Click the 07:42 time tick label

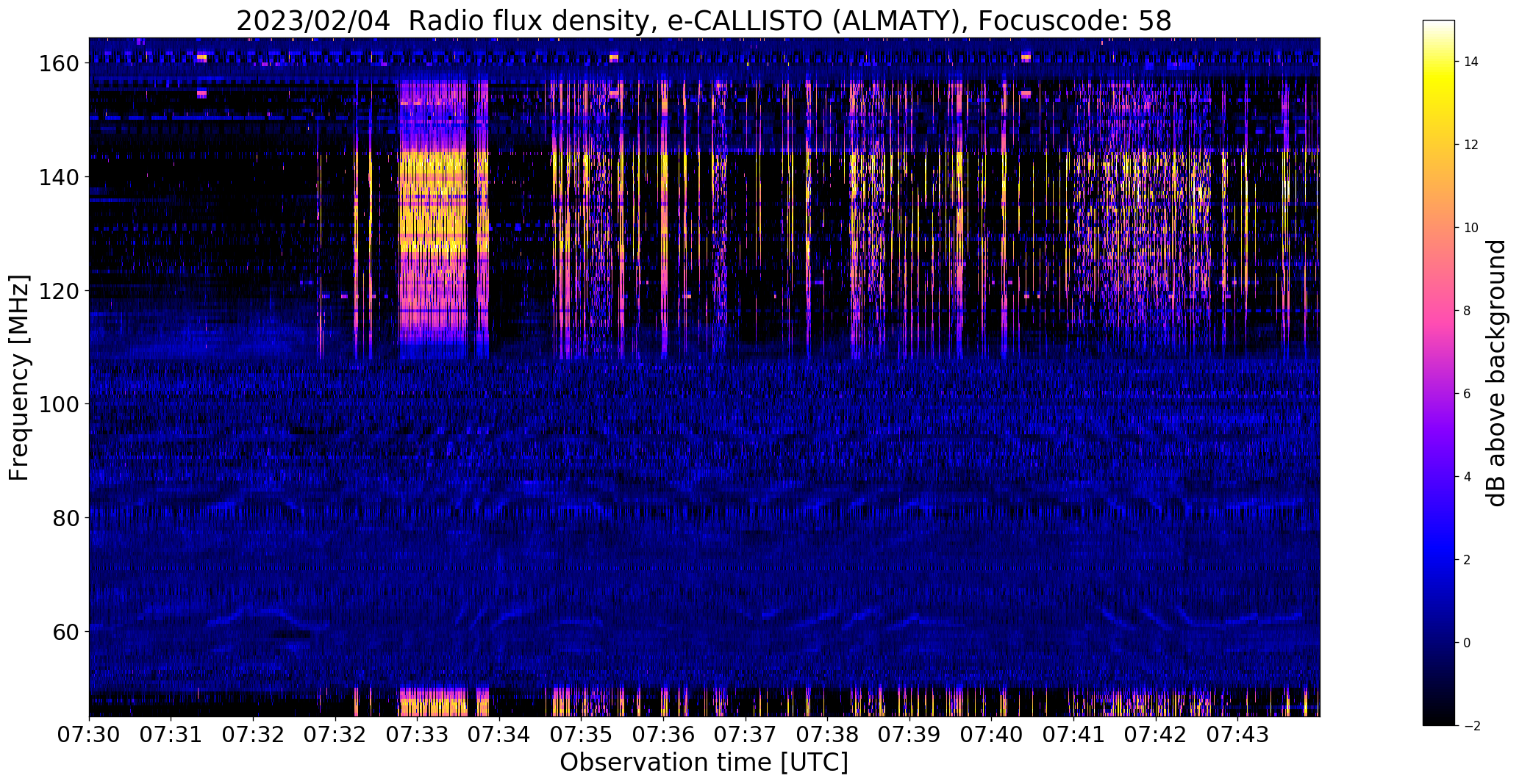click(1156, 734)
